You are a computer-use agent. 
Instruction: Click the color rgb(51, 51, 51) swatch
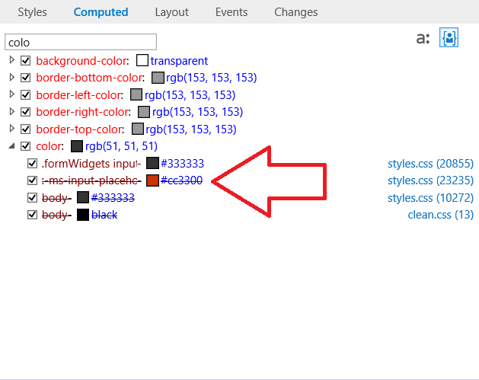pyautogui.click(x=77, y=146)
